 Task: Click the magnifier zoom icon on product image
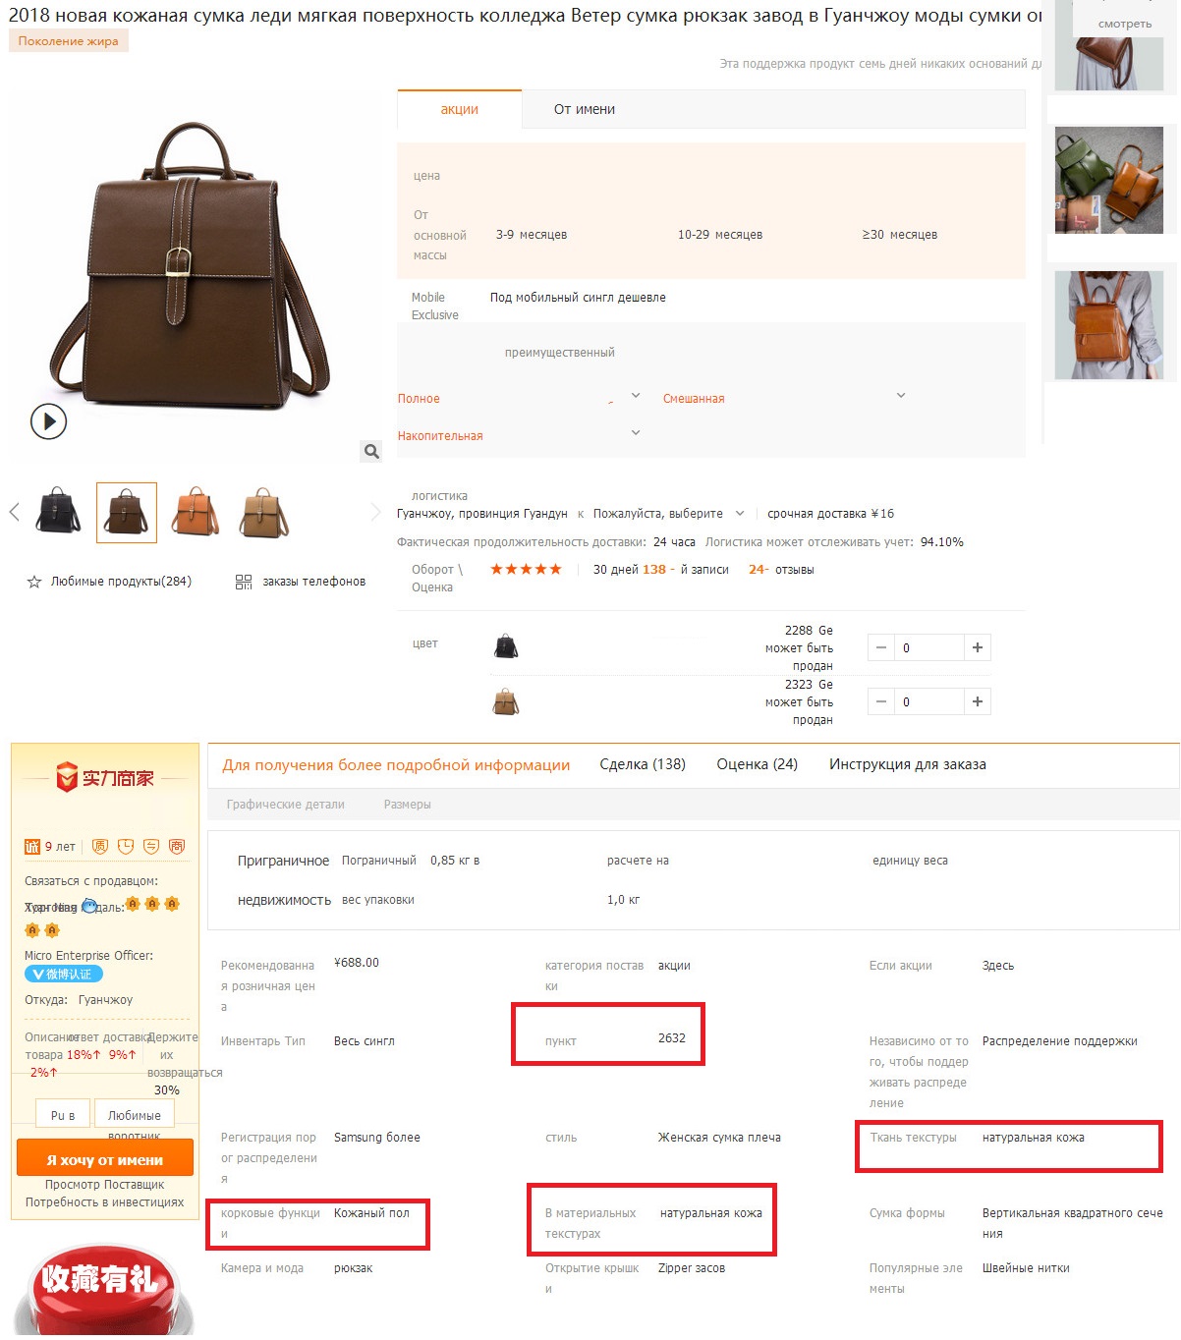click(371, 451)
